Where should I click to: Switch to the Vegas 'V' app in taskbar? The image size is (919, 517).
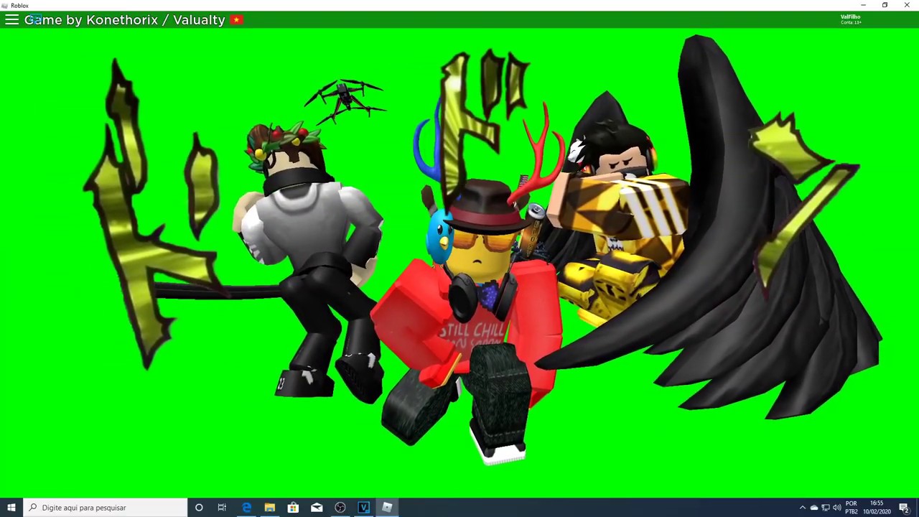click(363, 508)
